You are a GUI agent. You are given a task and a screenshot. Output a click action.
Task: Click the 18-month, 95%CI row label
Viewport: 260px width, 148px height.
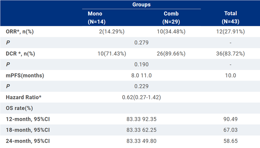[28, 130]
